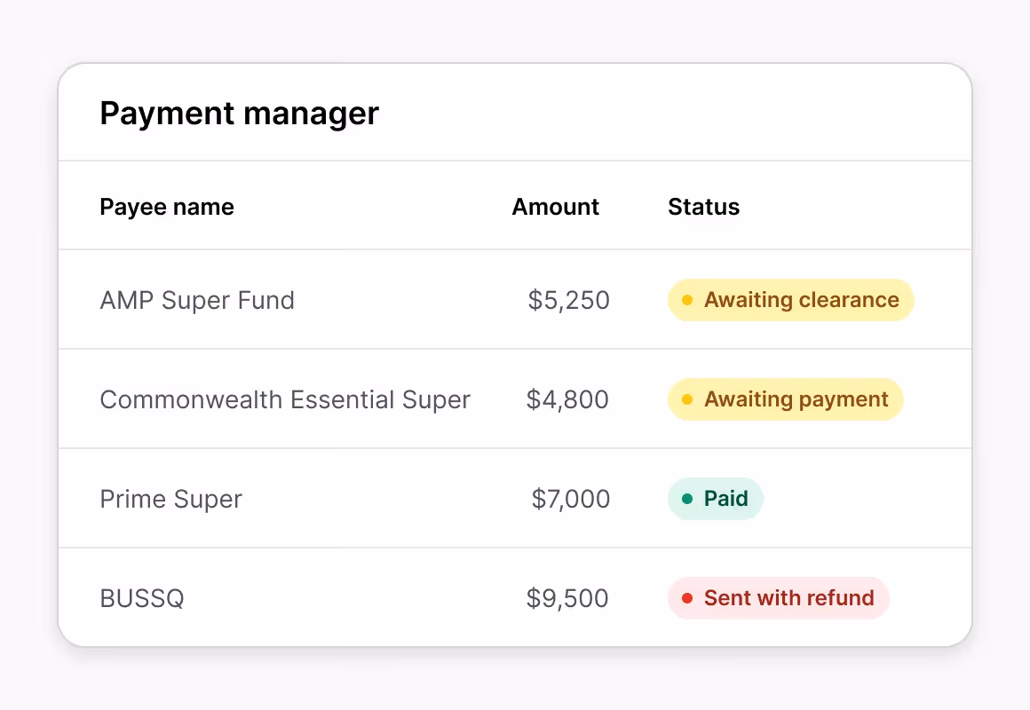Open the AMP Super Fund payee
The image size is (1030, 710).
(197, 300)
